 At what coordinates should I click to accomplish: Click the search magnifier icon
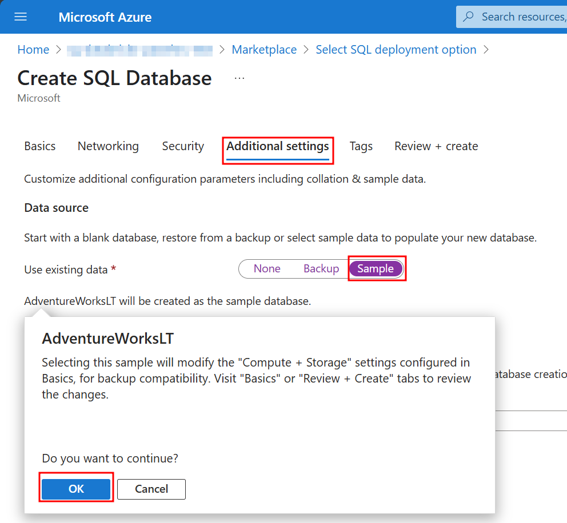[468, 16]
